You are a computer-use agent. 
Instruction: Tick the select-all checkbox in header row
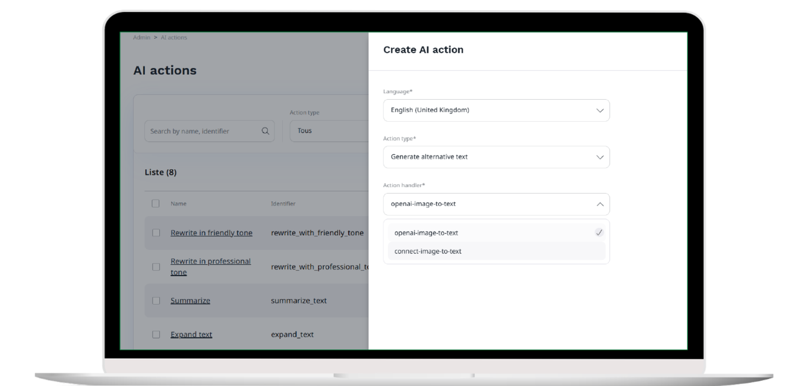pos(156,204)
